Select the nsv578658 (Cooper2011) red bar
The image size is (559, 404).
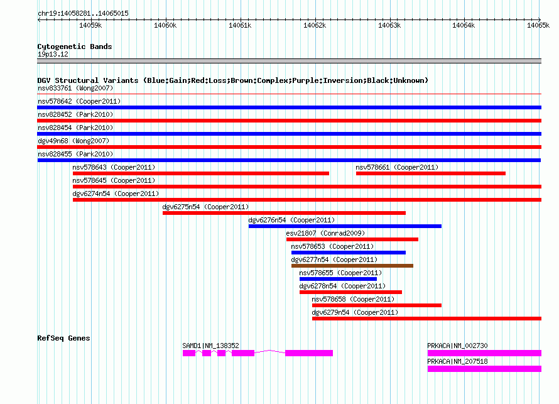[x=377, y=305]
